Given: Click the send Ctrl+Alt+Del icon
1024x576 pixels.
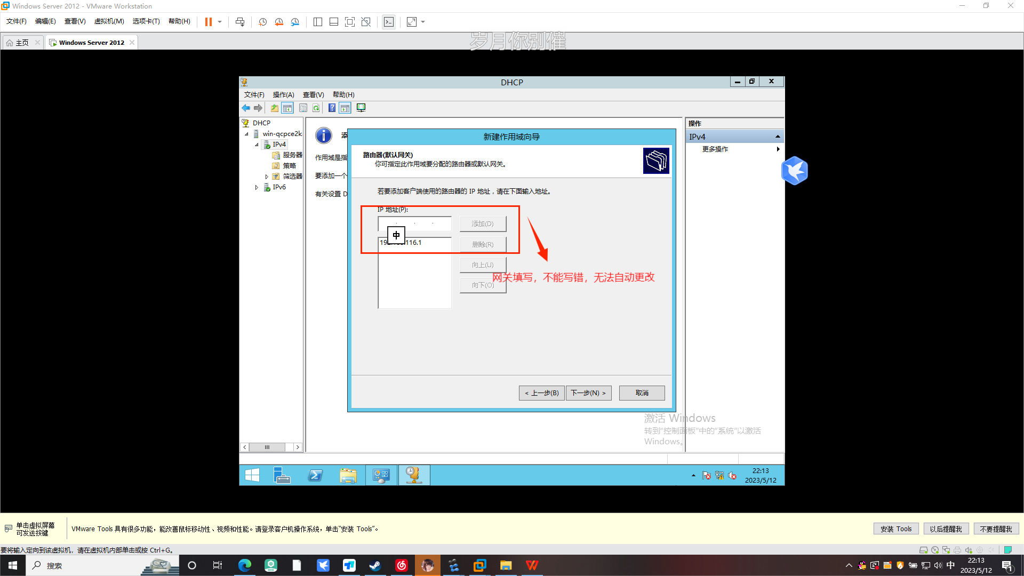Looking at the screenshot, I should point(240,22).
